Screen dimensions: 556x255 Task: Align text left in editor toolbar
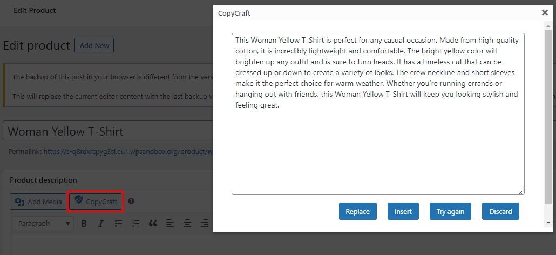pos(170,223)
